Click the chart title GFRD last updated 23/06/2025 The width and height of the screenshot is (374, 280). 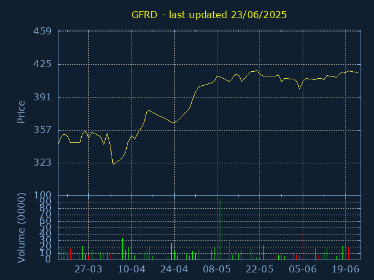tap(209, 15)
